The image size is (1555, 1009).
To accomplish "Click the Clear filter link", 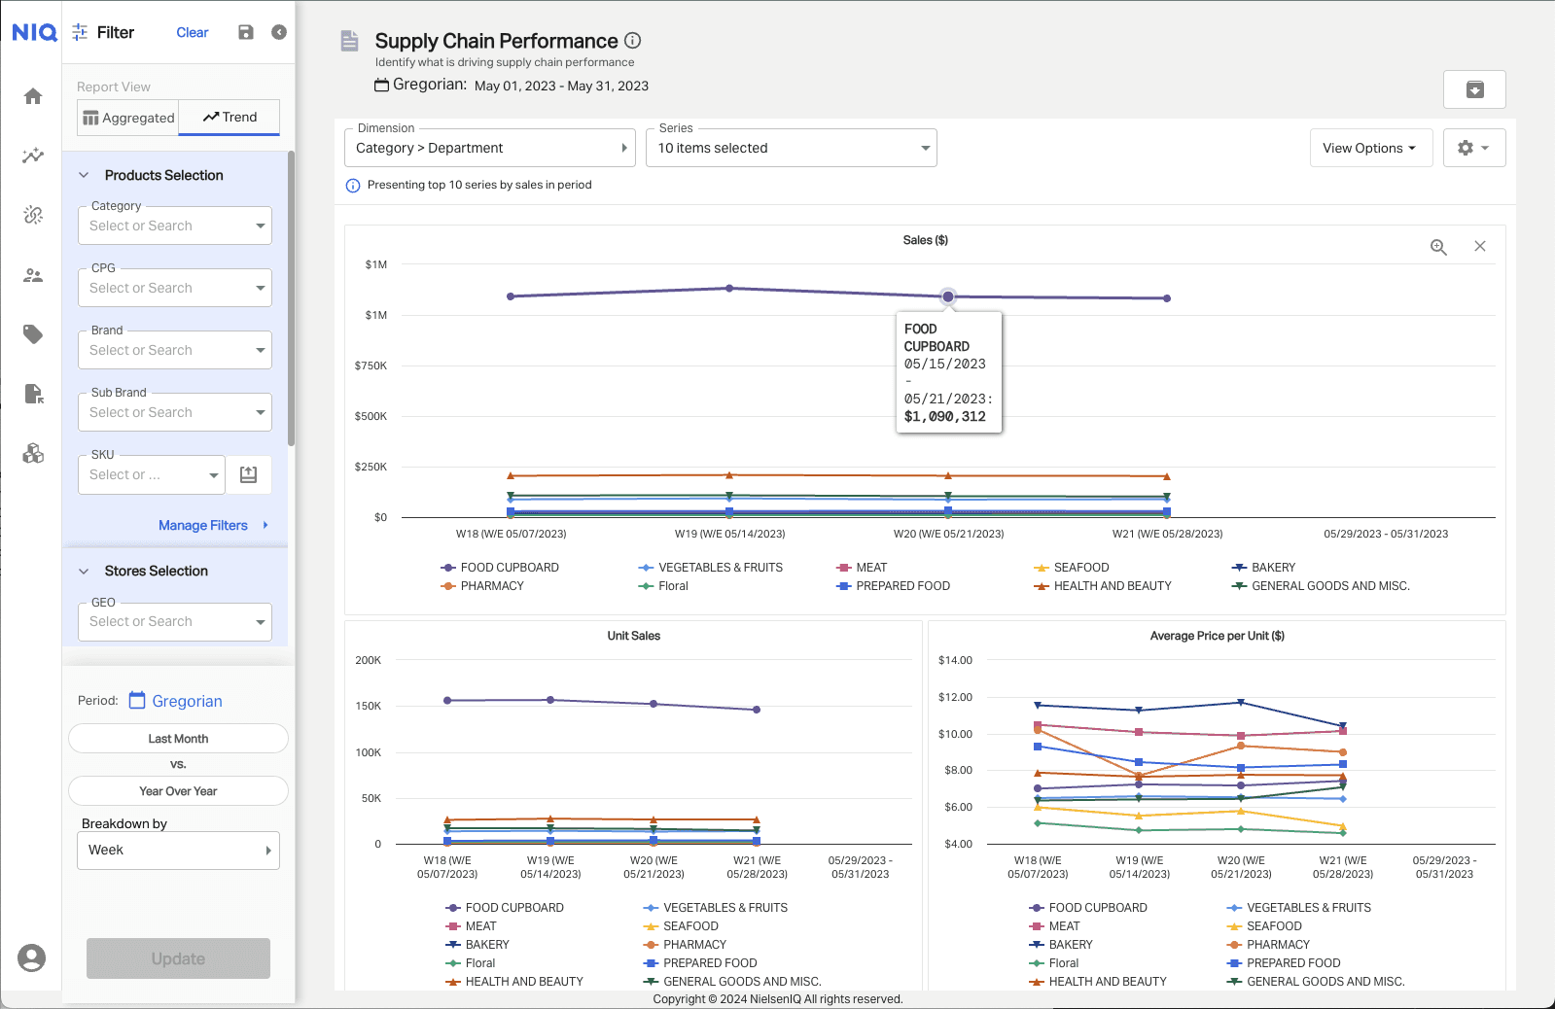I will (192, 32).
